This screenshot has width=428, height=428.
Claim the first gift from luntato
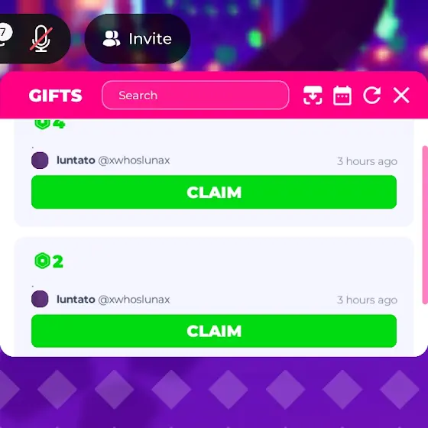(x=214, y=192)
